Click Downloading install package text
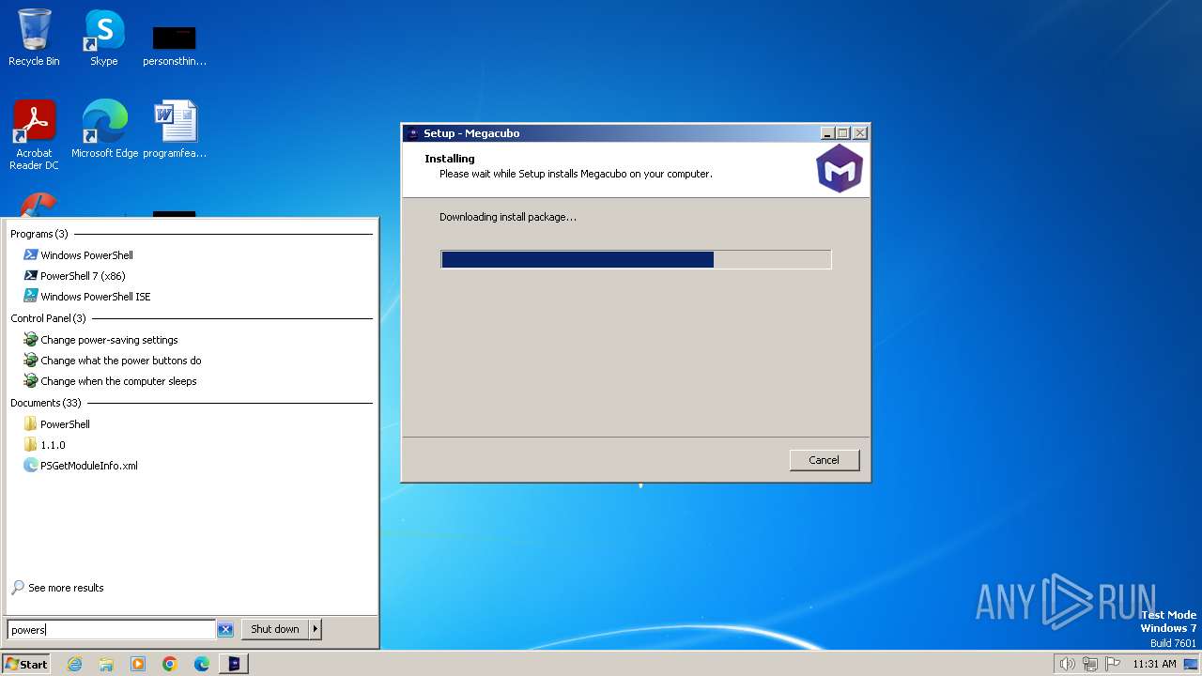The width and height of the screenshot is (1202, 676). [x=508, y=217]
